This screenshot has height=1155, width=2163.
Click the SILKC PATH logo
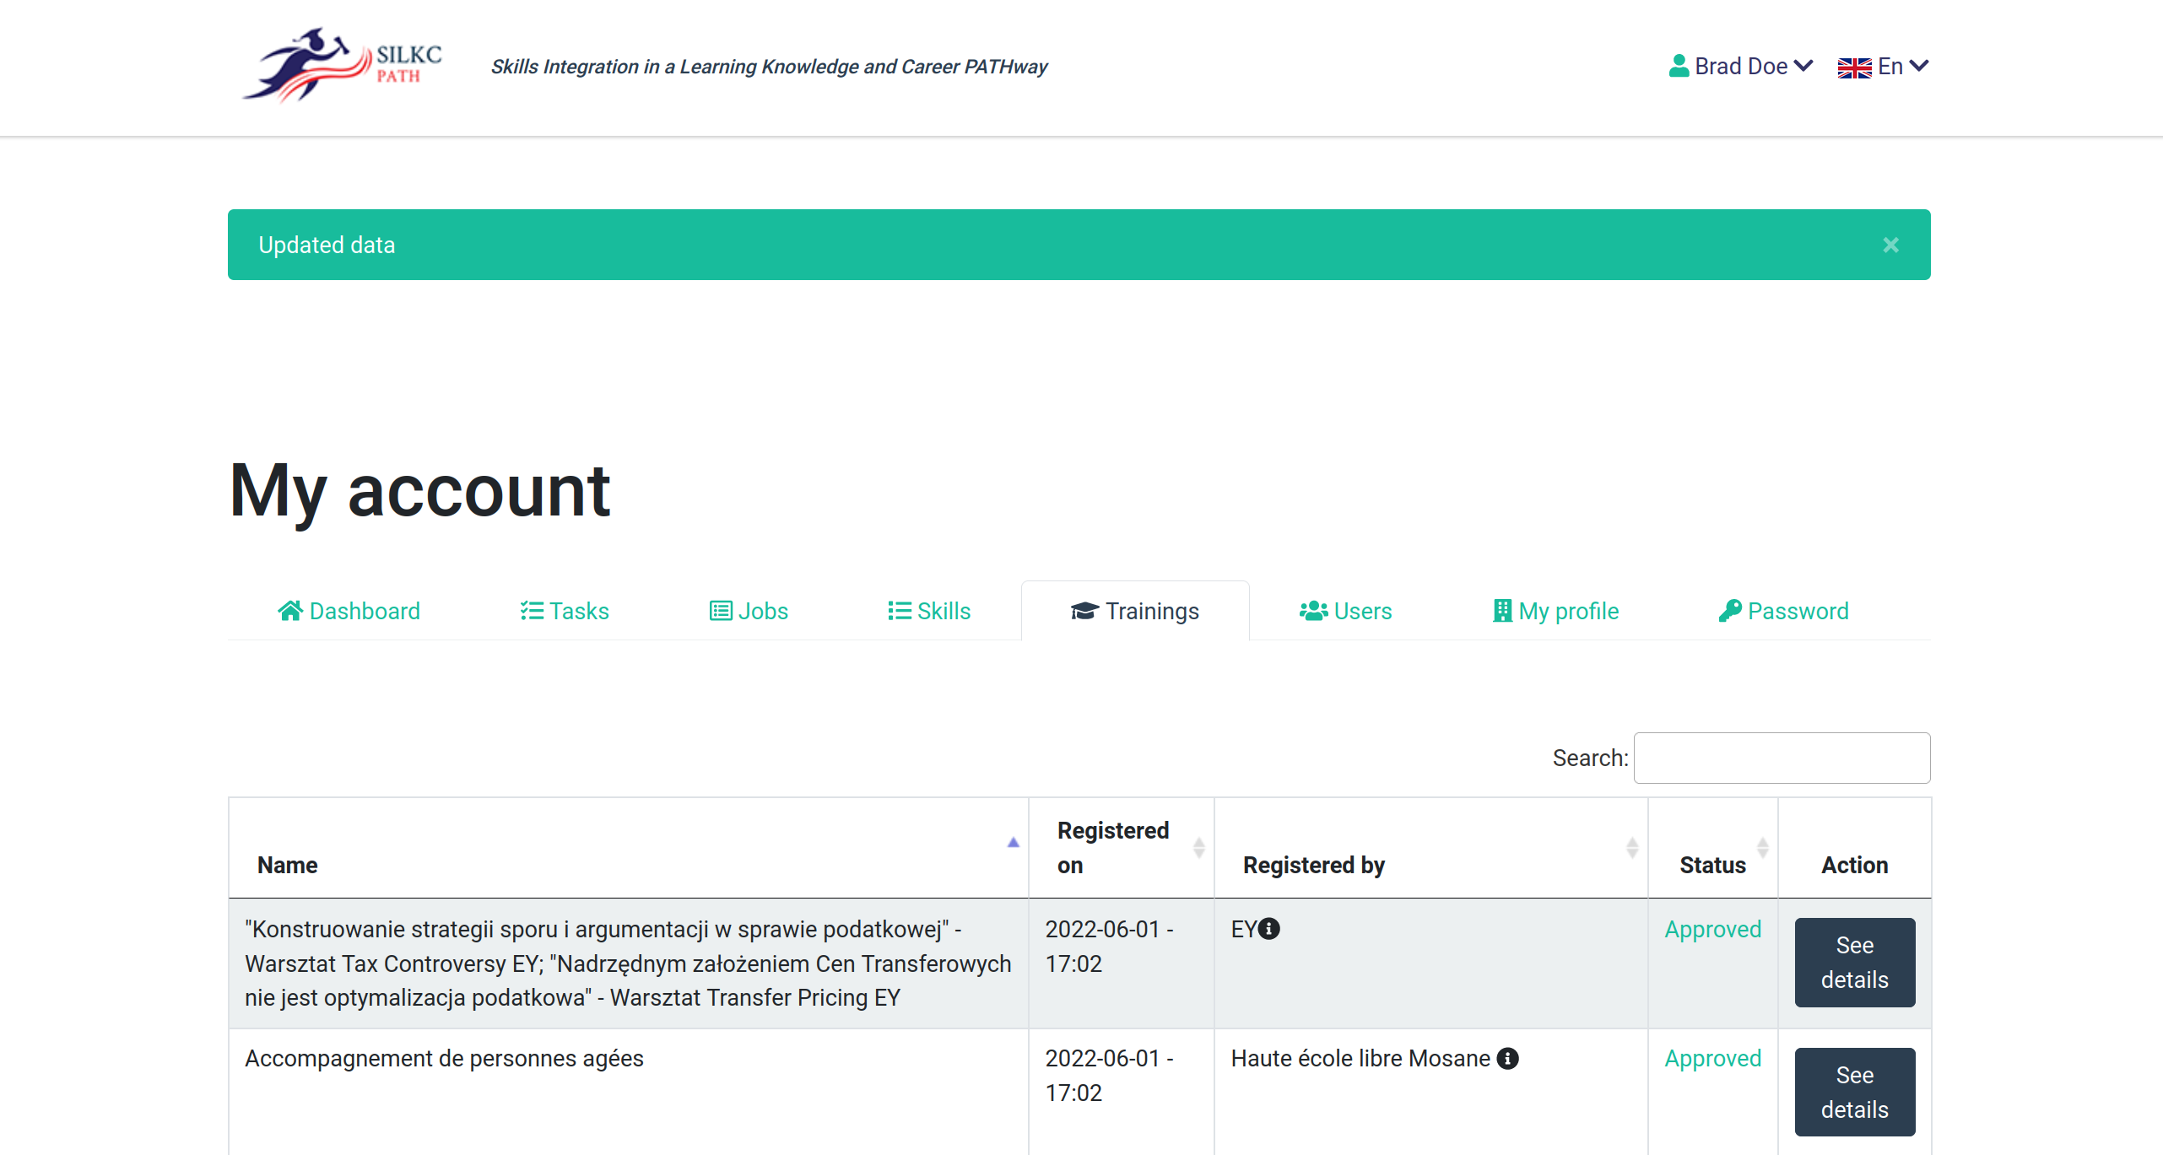pos(341,66)
